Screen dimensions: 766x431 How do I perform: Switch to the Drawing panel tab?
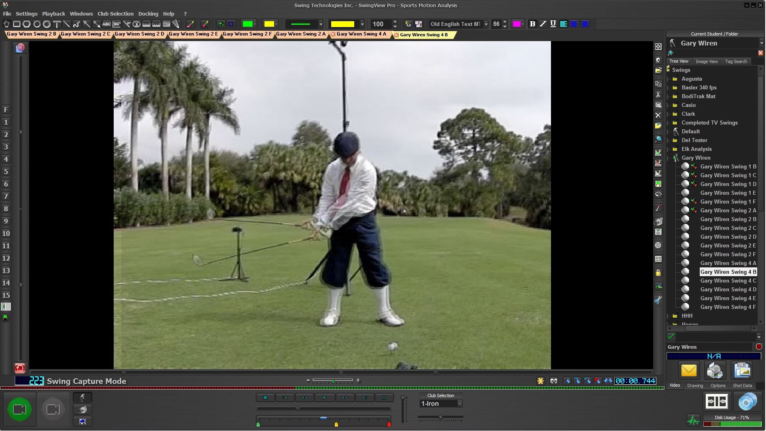[x=695, y=386]
